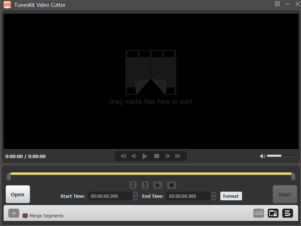Enable the Merge Segments checkbox
301x226 pixels.
click(x=25, y=216)
